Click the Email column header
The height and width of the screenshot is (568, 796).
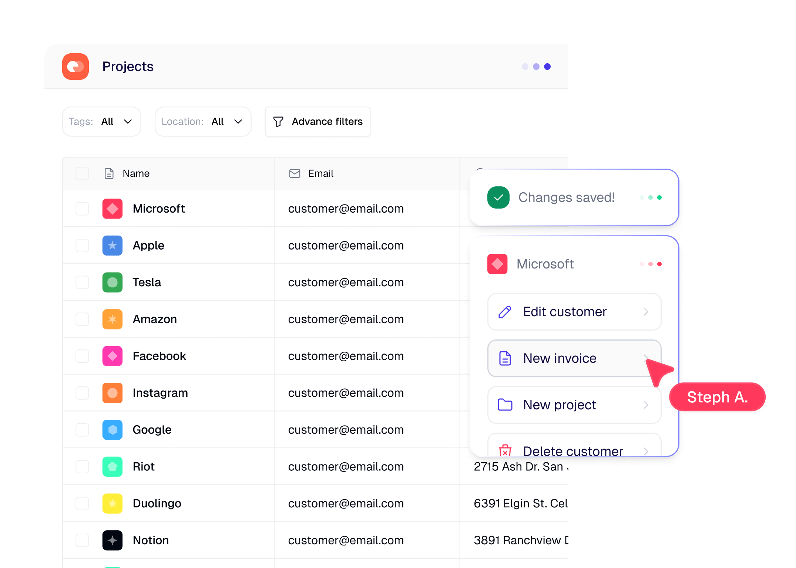321,173
